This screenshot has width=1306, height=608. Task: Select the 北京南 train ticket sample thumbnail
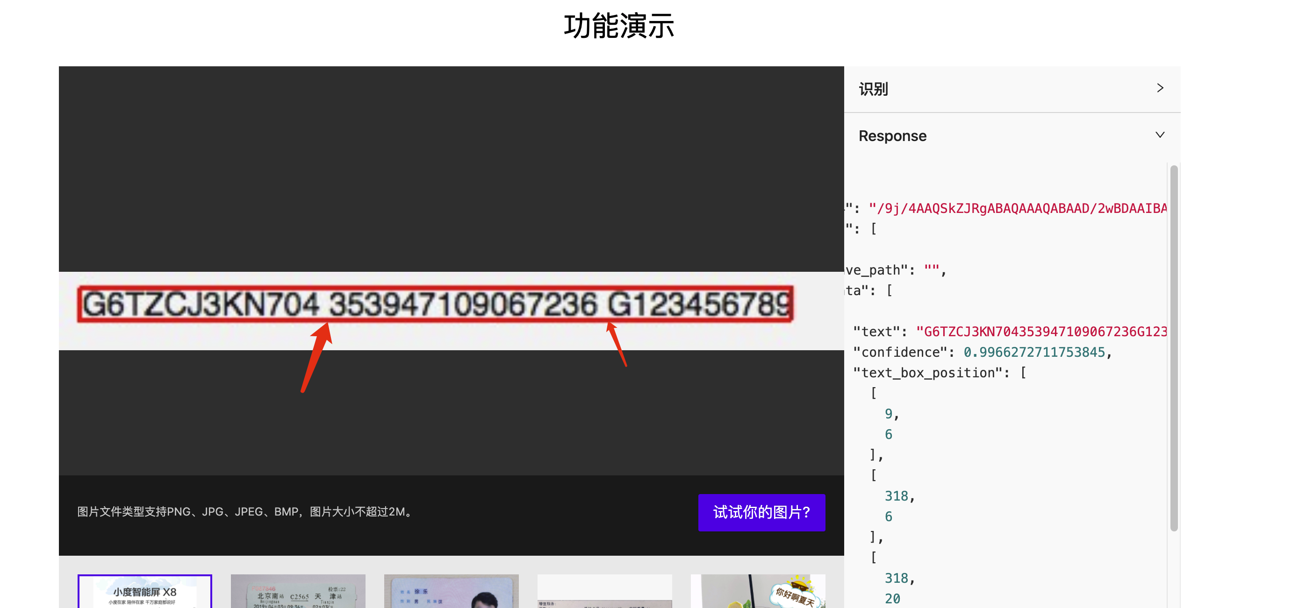(298, 591)
